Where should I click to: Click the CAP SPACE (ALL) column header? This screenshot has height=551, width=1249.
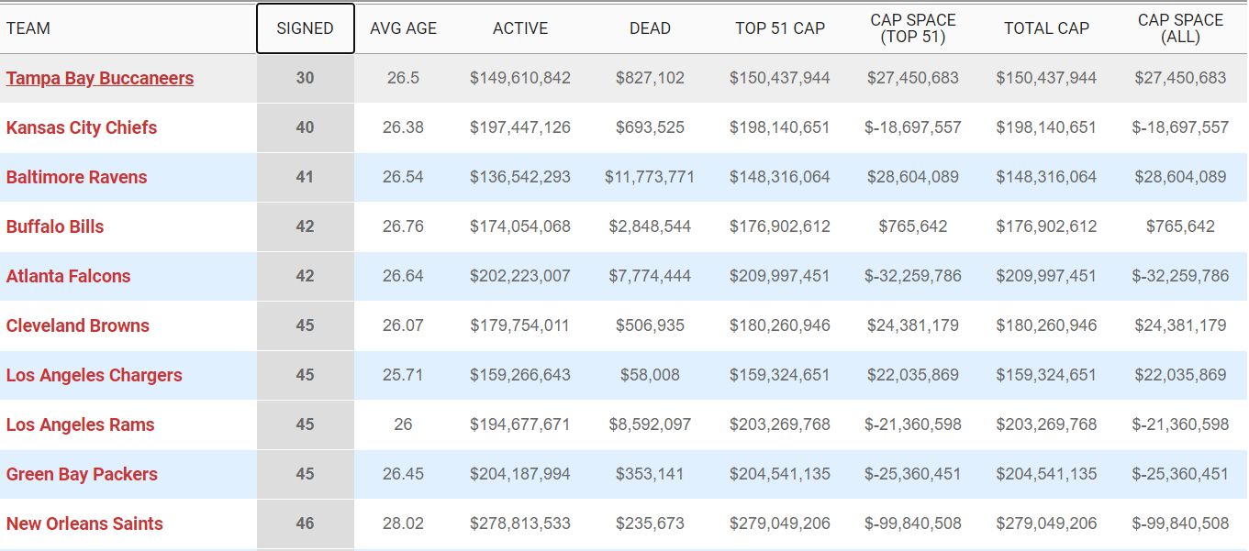pyautogui.click(x=1180, y=28)
